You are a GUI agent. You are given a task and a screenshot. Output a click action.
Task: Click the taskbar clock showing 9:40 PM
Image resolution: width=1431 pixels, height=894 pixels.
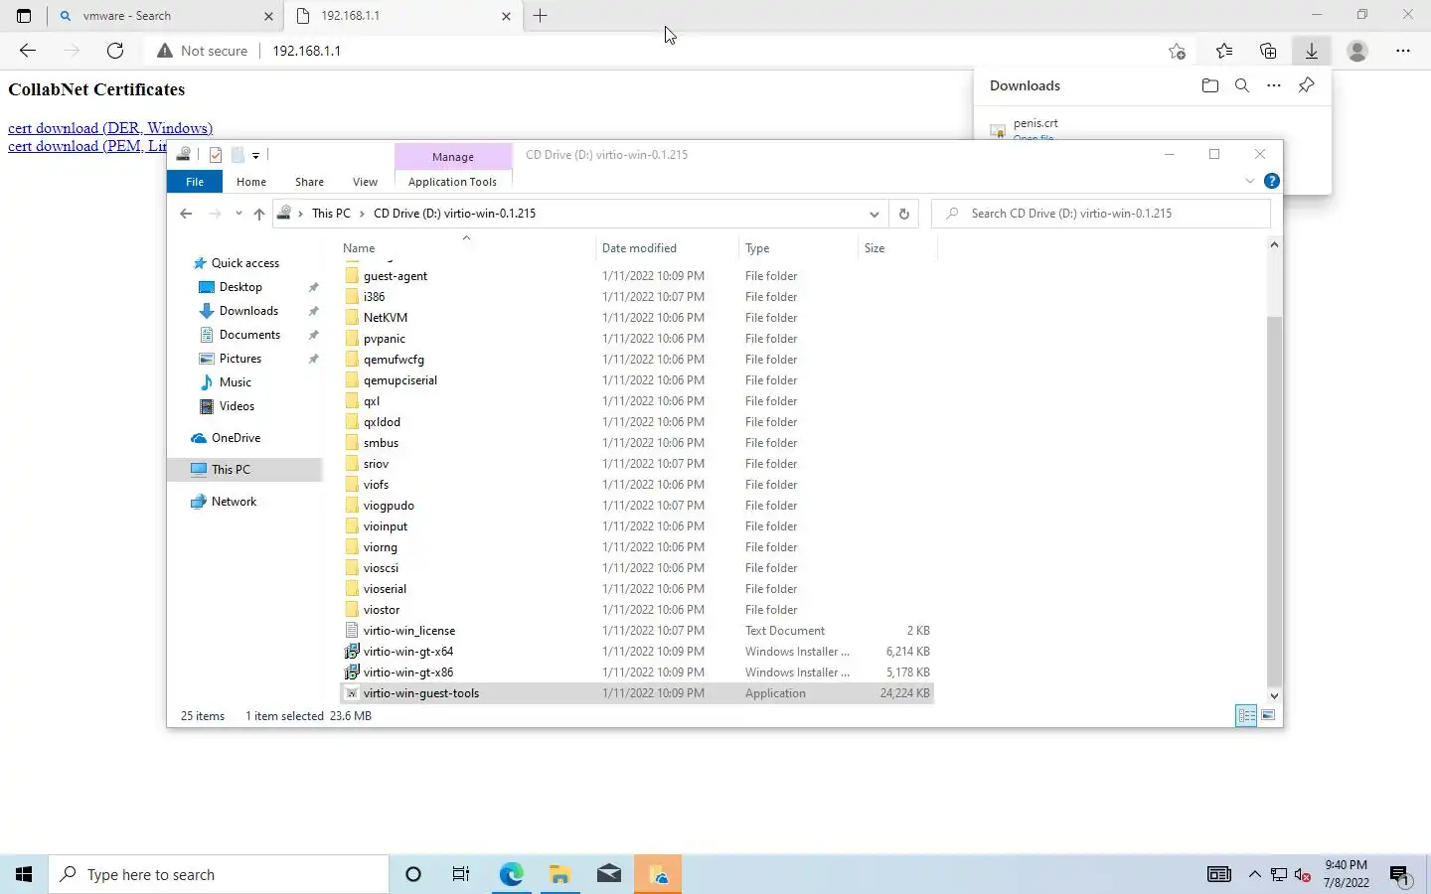pos(1347,874)
